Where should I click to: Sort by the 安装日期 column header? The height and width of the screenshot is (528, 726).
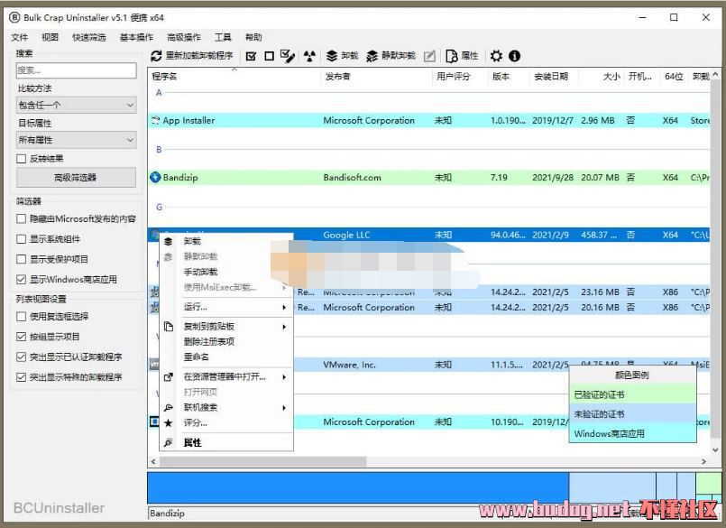pyautogui.click(x=554, y=77)
